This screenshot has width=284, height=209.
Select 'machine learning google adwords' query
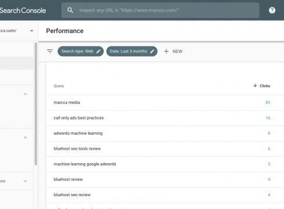pyautogui.click(x=165, y=164)
